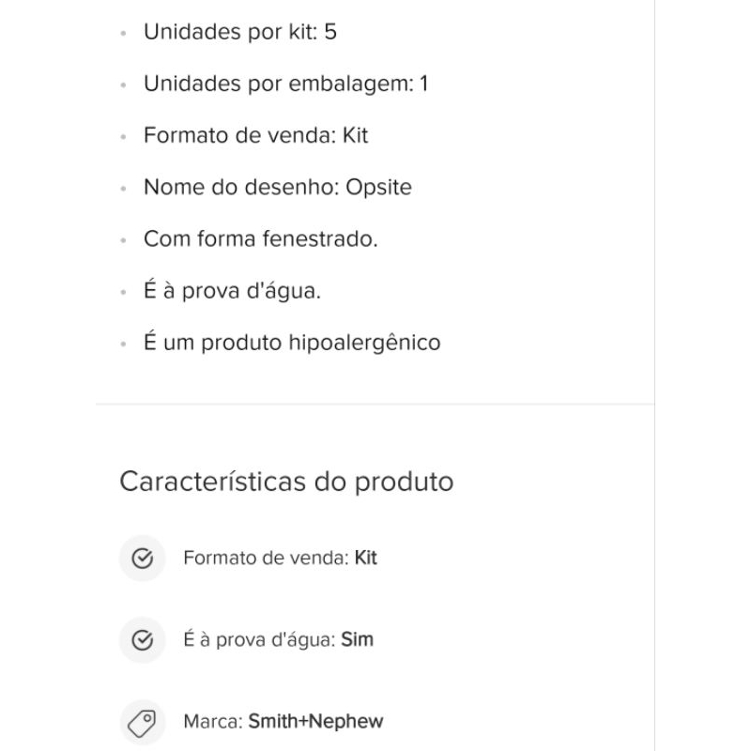Viewport: 751px width, 751px height.
Task: Select the Unidades por embalagem: 1 line
Action: pos(286,84)
